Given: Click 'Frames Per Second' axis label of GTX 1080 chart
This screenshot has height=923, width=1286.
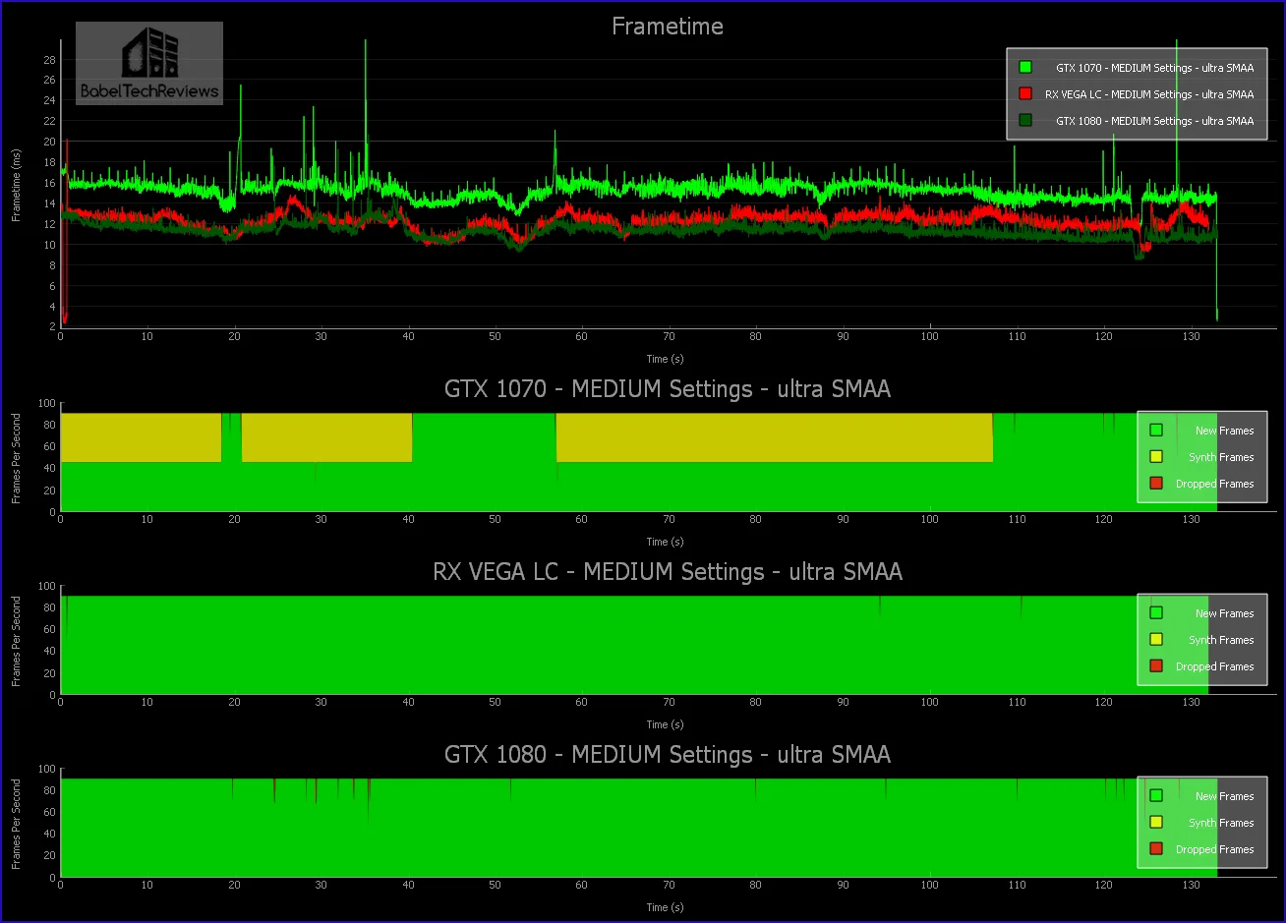Looking at the screenshot, I should [17, 824].
